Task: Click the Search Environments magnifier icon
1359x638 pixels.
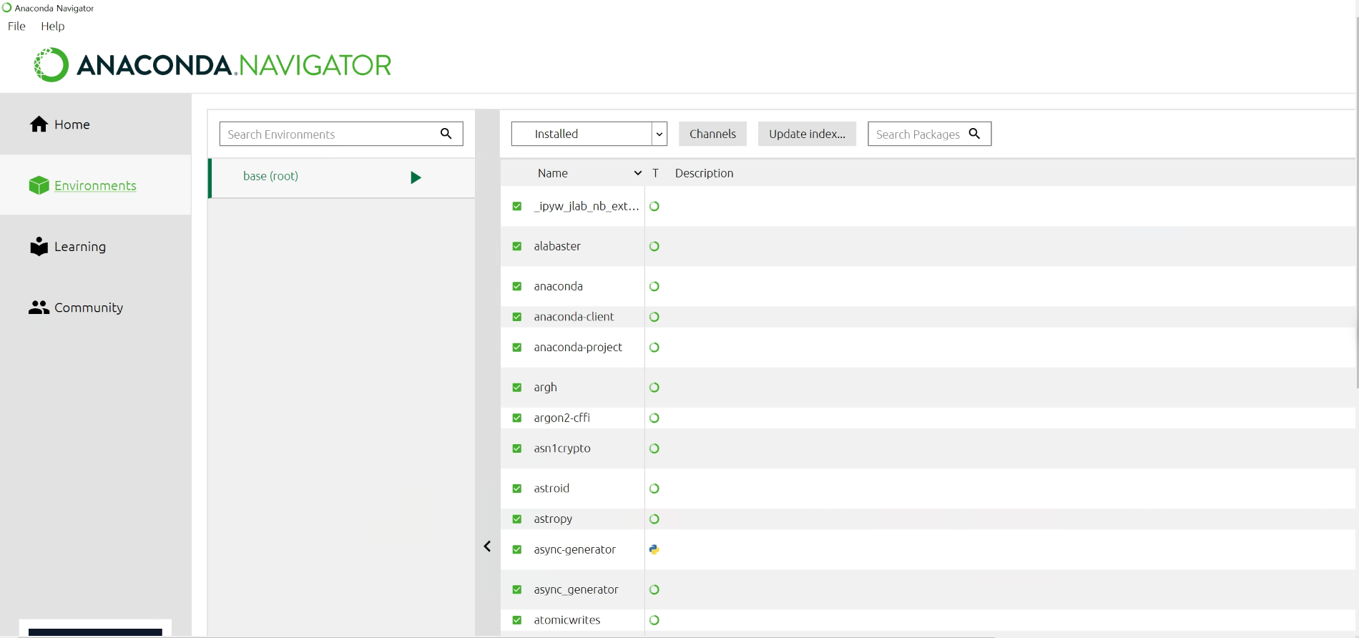Action: click(446, 134)
